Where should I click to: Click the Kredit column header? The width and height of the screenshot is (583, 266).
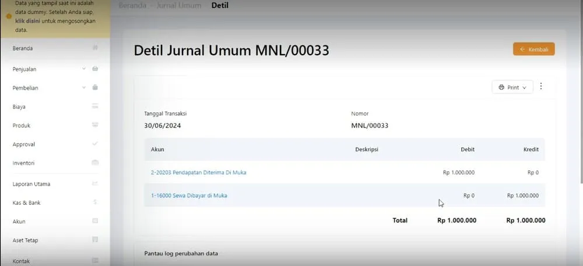click(x=531, y=150)
